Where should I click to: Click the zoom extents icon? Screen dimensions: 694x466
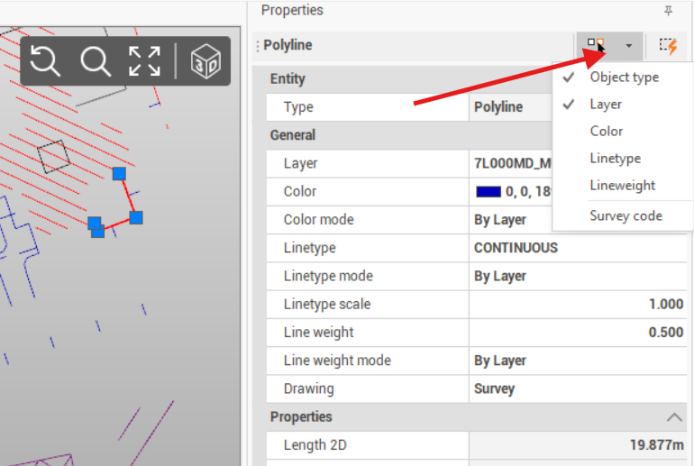144,61
